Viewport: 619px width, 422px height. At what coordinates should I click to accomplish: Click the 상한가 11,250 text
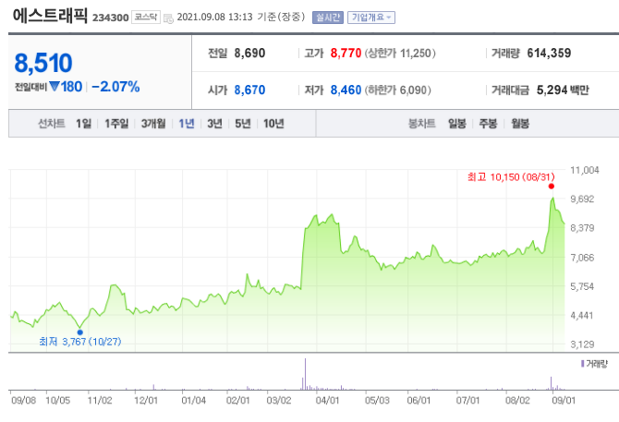(x=400, y=53)
